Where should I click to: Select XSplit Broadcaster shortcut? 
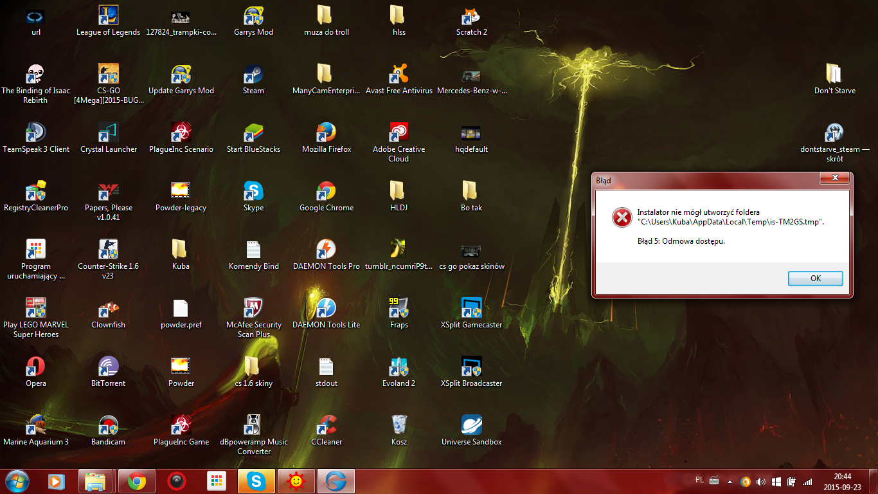pyautogui.click(x=472, y=372)
